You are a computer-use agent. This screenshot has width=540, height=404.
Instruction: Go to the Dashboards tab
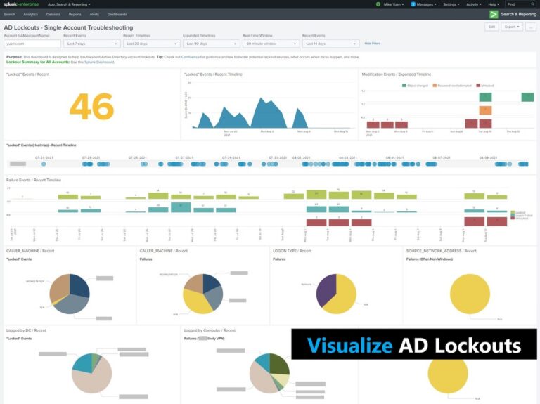click(117, 15)
